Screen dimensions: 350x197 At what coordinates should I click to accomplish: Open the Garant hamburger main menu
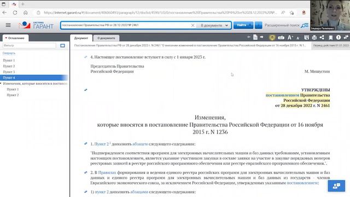(x=8, y=25)
